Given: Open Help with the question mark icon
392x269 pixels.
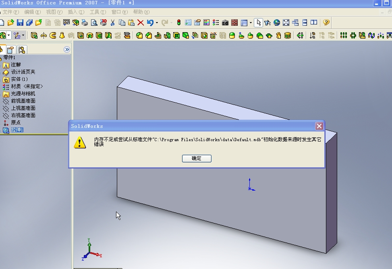Looking at the screenshot, I should [326, 23].
